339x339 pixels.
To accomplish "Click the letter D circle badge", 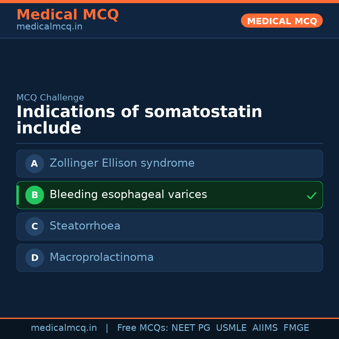I will coord(35,258).
